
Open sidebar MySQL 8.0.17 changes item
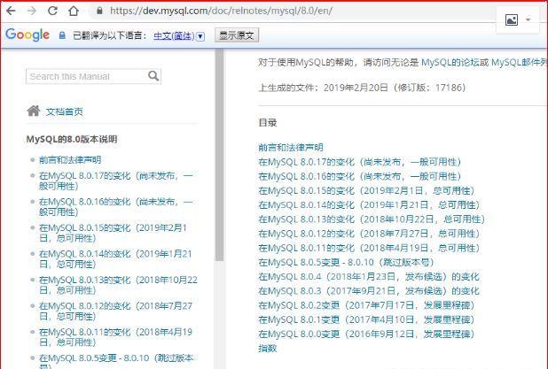coord(115,181)
